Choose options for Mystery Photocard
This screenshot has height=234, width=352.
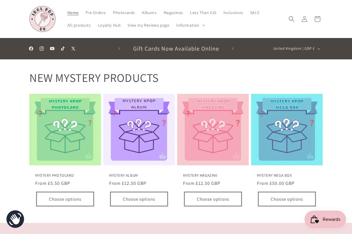pyautogui.click(x=65, y=199)
